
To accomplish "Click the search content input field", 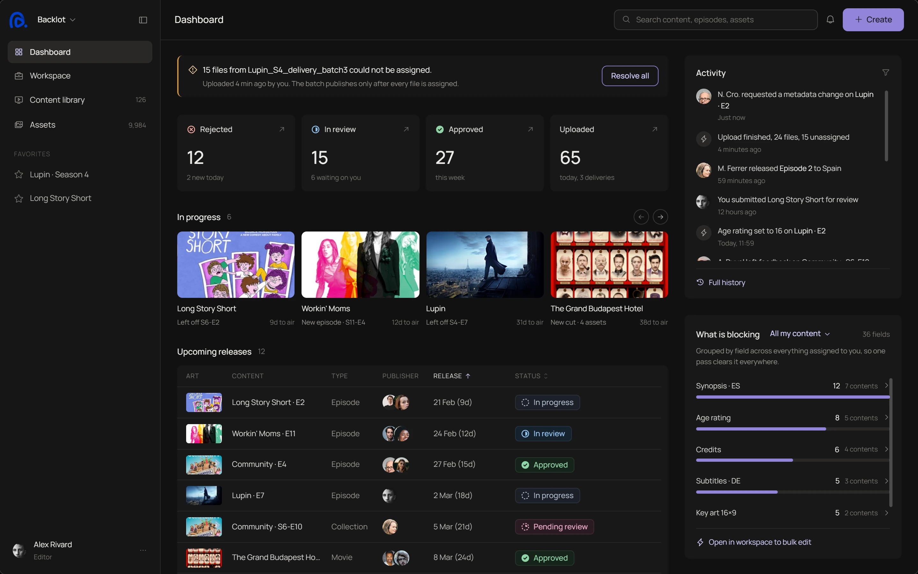I will [715, 20].
